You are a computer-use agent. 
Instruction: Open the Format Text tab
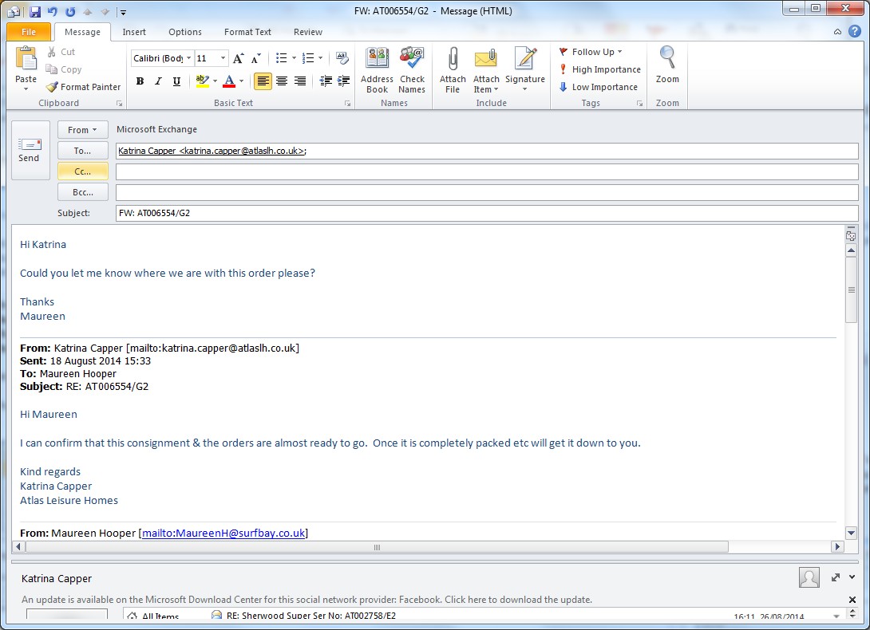[247, 32]
